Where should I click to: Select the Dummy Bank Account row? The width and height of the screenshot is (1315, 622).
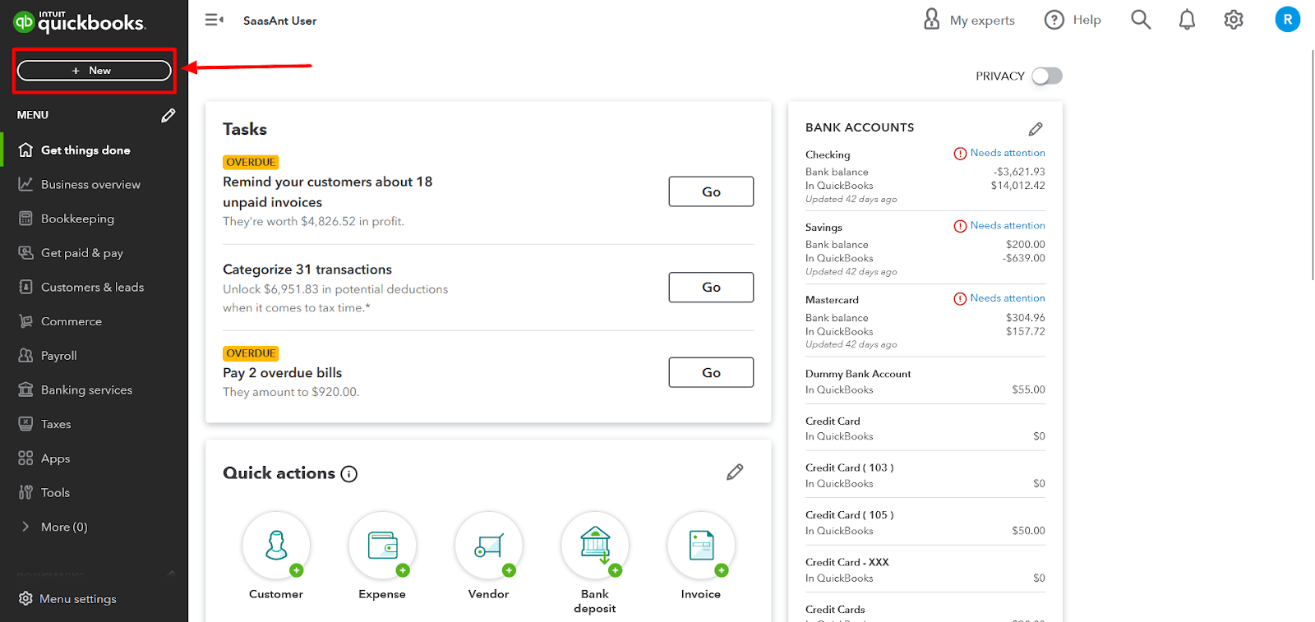(925, 381)
